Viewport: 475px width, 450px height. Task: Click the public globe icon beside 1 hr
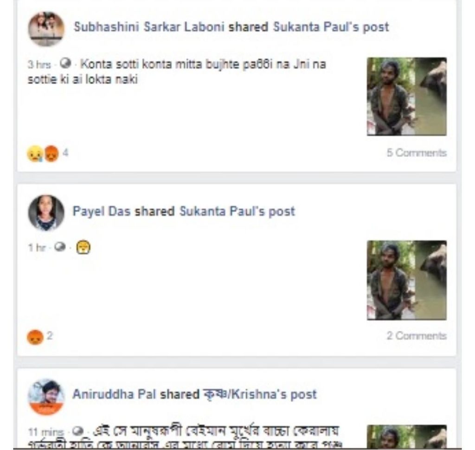point(60,247)
